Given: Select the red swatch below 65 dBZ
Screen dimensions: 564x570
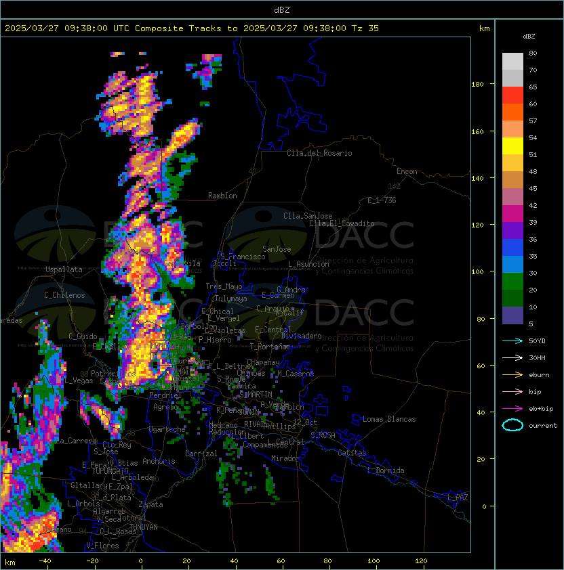Looking at the screenshot, I should coord(512,95).
